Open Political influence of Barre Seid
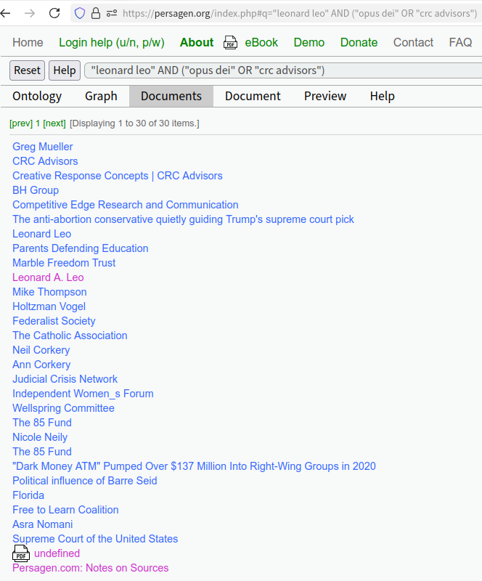The height and width of the screenshot is (581, 482). pyautogui.click(x=85, y=481)
